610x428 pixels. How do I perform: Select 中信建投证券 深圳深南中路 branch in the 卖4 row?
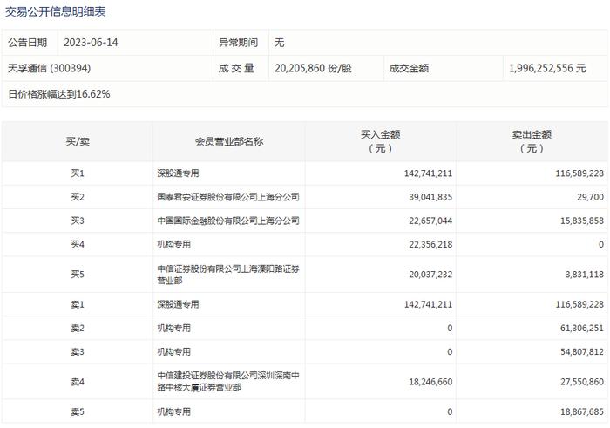point(228,382)
